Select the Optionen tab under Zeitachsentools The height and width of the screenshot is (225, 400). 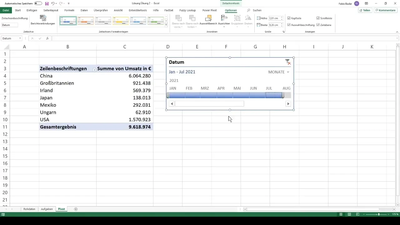point(231,10)
